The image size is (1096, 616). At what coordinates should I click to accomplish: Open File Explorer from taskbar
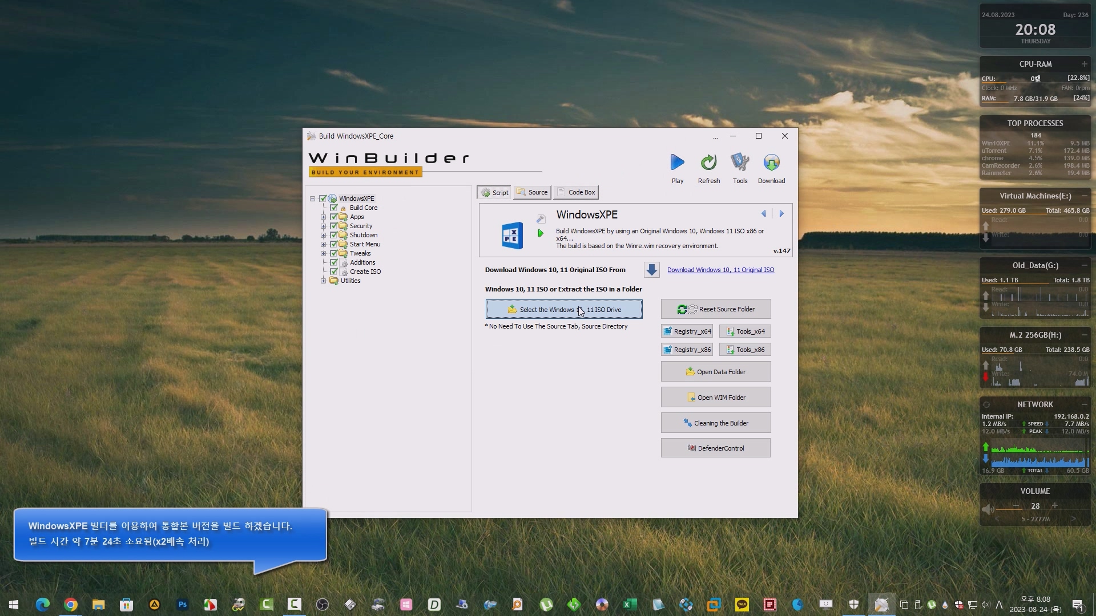(98, 605)
